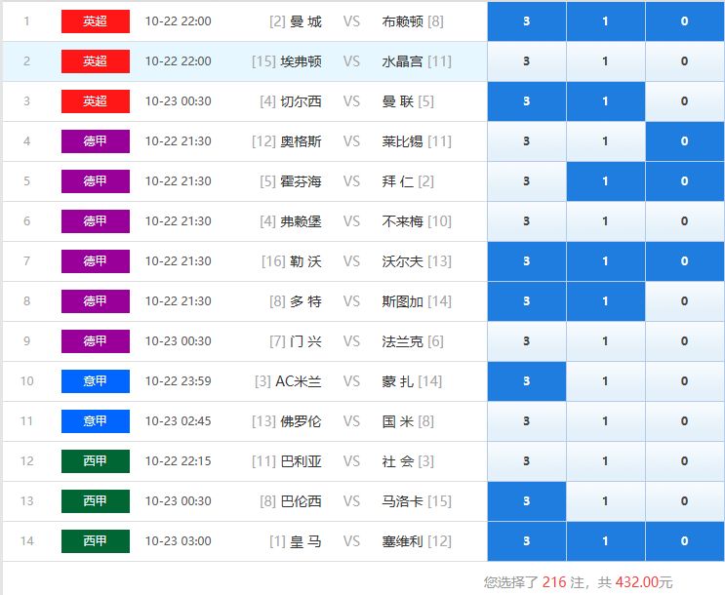Deselect result 1 for 霍芬海 vs 拜仁
725x595 pixels.
[606, 181]
